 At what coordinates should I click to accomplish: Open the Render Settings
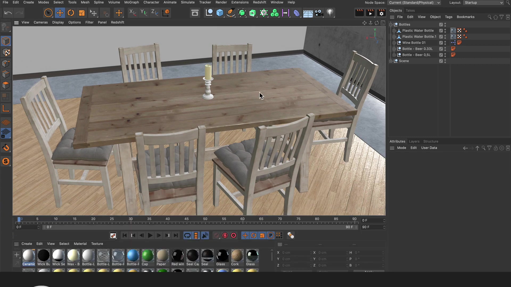381,12
